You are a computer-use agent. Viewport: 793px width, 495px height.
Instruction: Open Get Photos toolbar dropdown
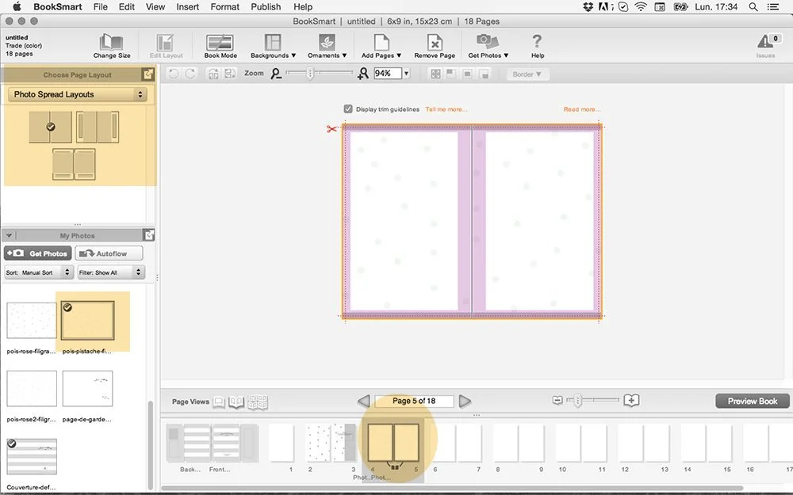point(488,46)
